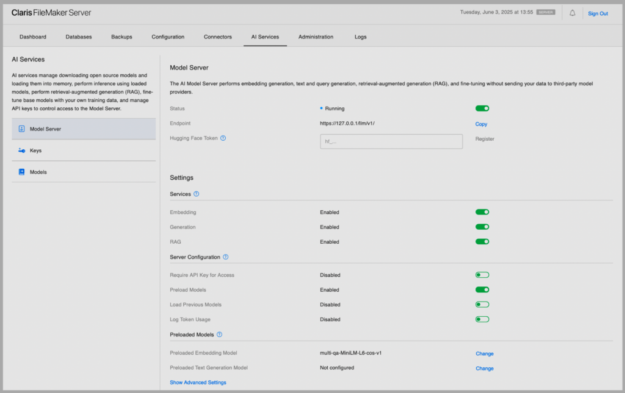Change the Preloaded Text Generation Model
The image size is (625, 393).
(x=485, y=369)
